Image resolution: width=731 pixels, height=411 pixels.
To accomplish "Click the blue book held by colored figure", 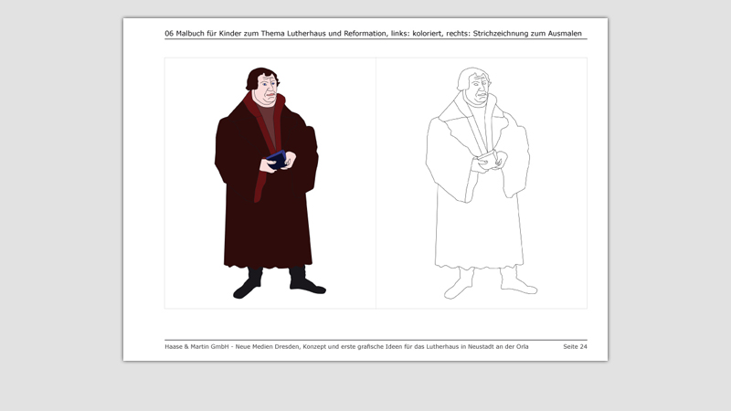I will click(277, 160).
